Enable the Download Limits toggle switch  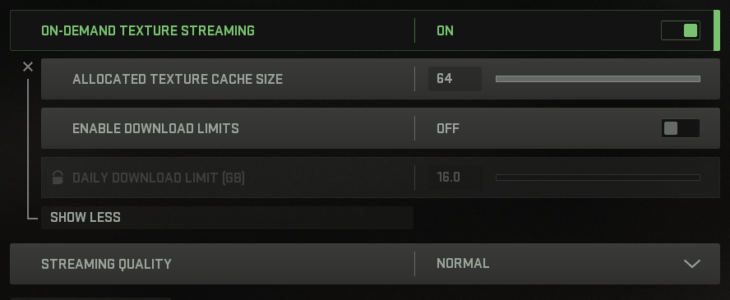coord(680,128)
